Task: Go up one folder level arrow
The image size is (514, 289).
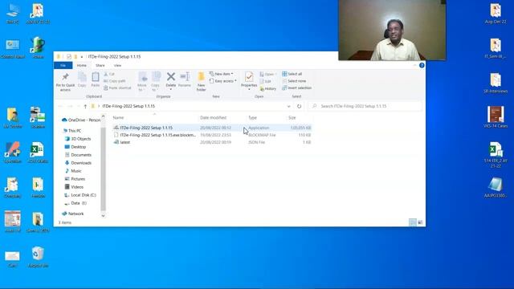Action: [x=85, y=106]
